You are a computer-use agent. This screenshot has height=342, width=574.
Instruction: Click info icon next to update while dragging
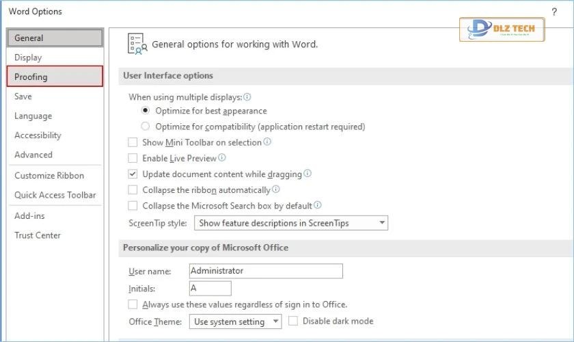point(307,174)
